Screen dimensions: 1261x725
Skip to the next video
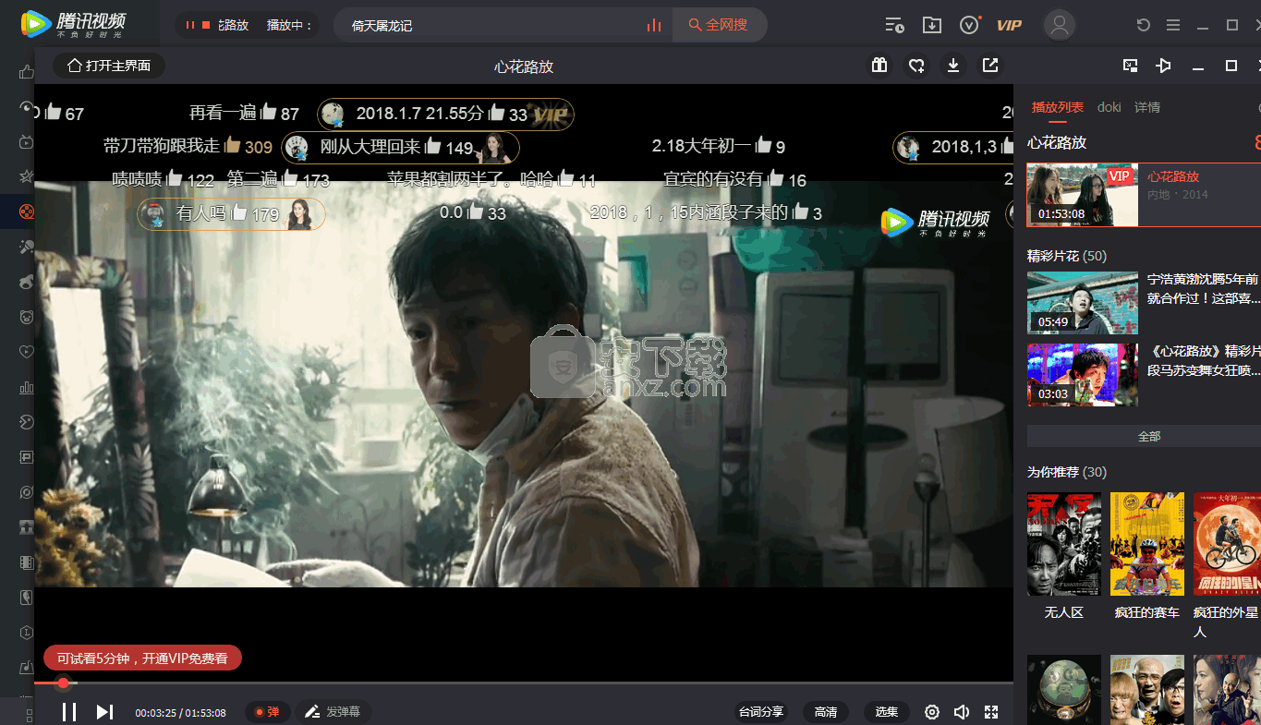[x=104, y=712]
